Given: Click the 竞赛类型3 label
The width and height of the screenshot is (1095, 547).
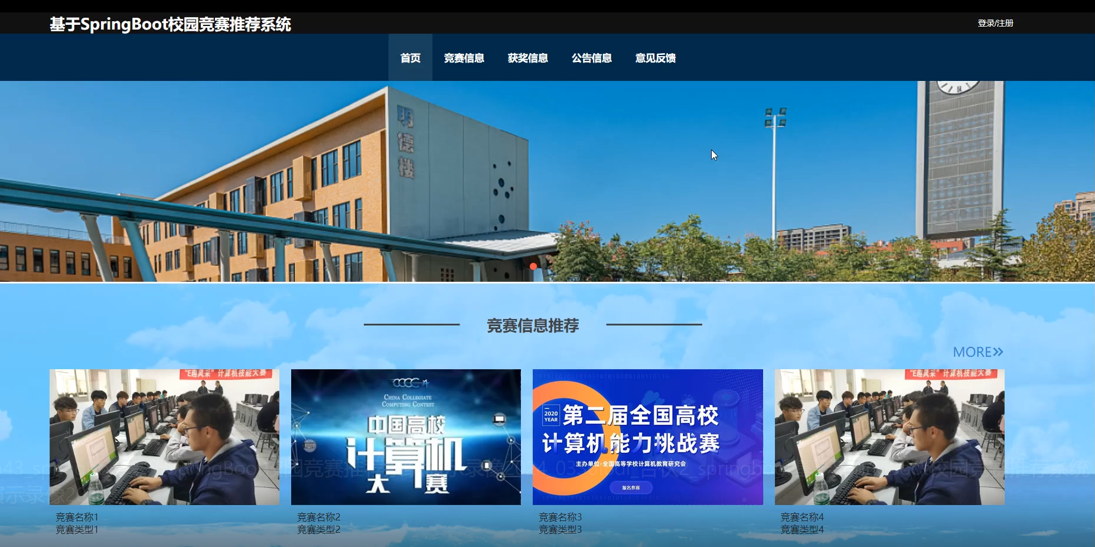Looking at the screenshot, I should (560, 530).
